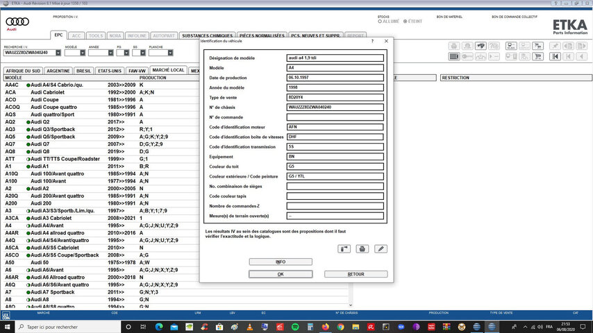Switch to the EPC tab

[58, 35]
